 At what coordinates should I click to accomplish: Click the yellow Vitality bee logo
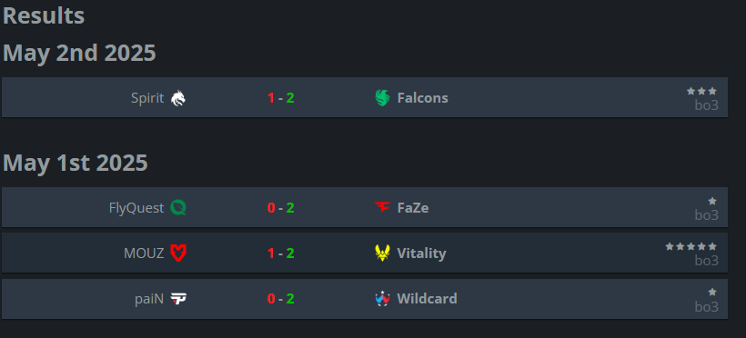[382, 253]
